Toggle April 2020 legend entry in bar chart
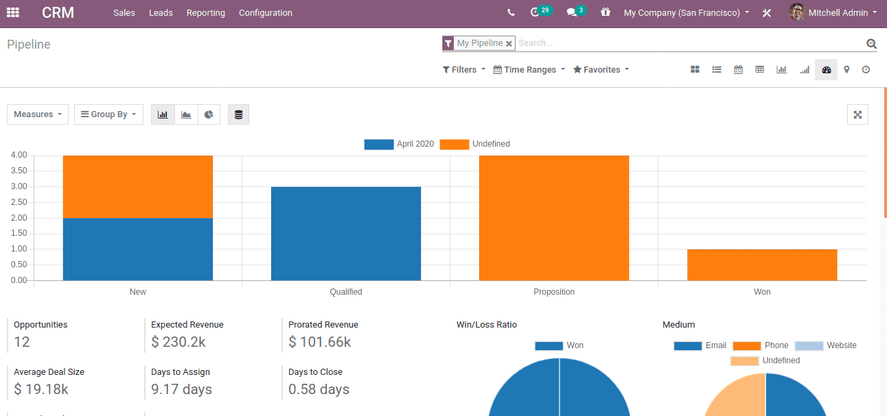Image resolution: width=887 pixels, height=416 pixels. pyautogui.click(x=399, y=144)
